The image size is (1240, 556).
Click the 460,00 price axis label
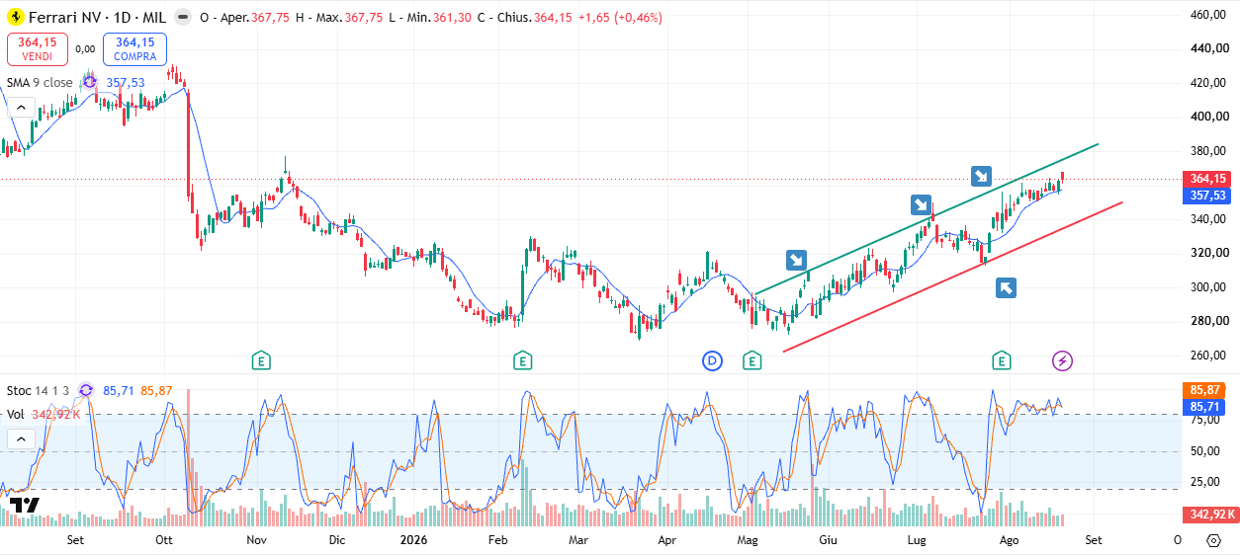tap(1209, 14)
